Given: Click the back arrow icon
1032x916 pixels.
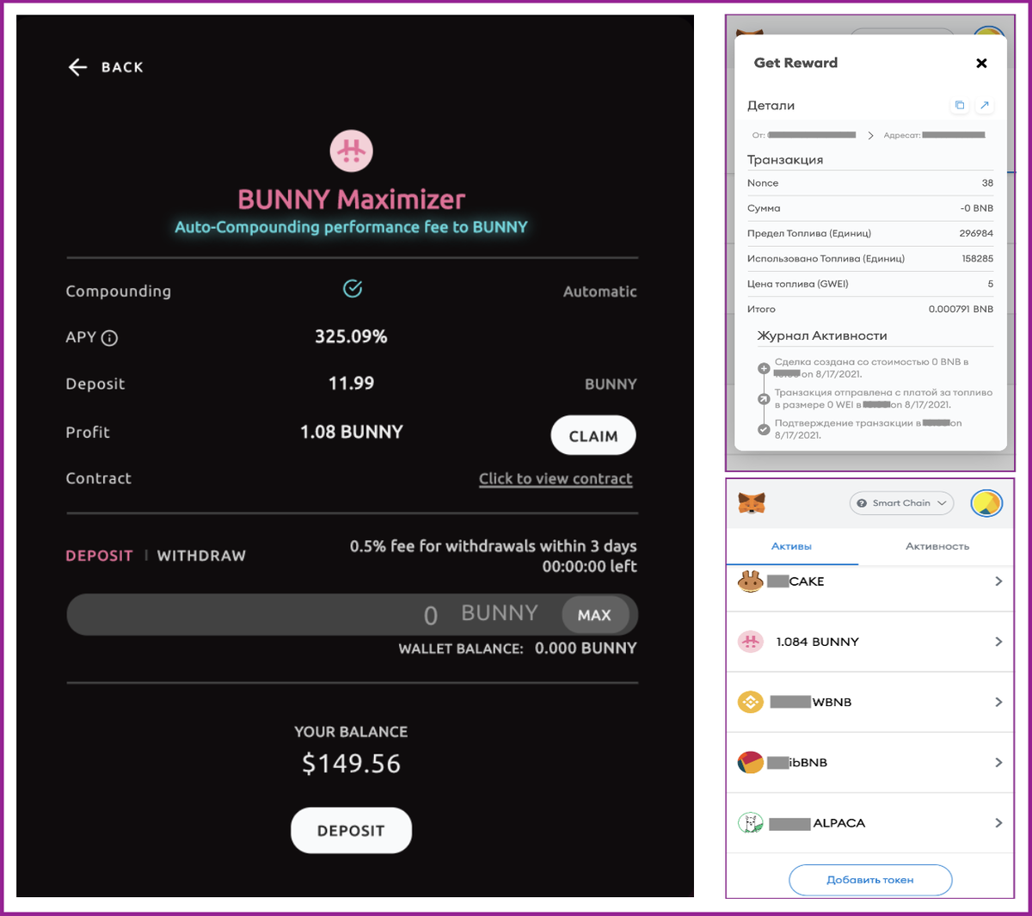Looking at the screenshot, I should [x=78, y=67].
